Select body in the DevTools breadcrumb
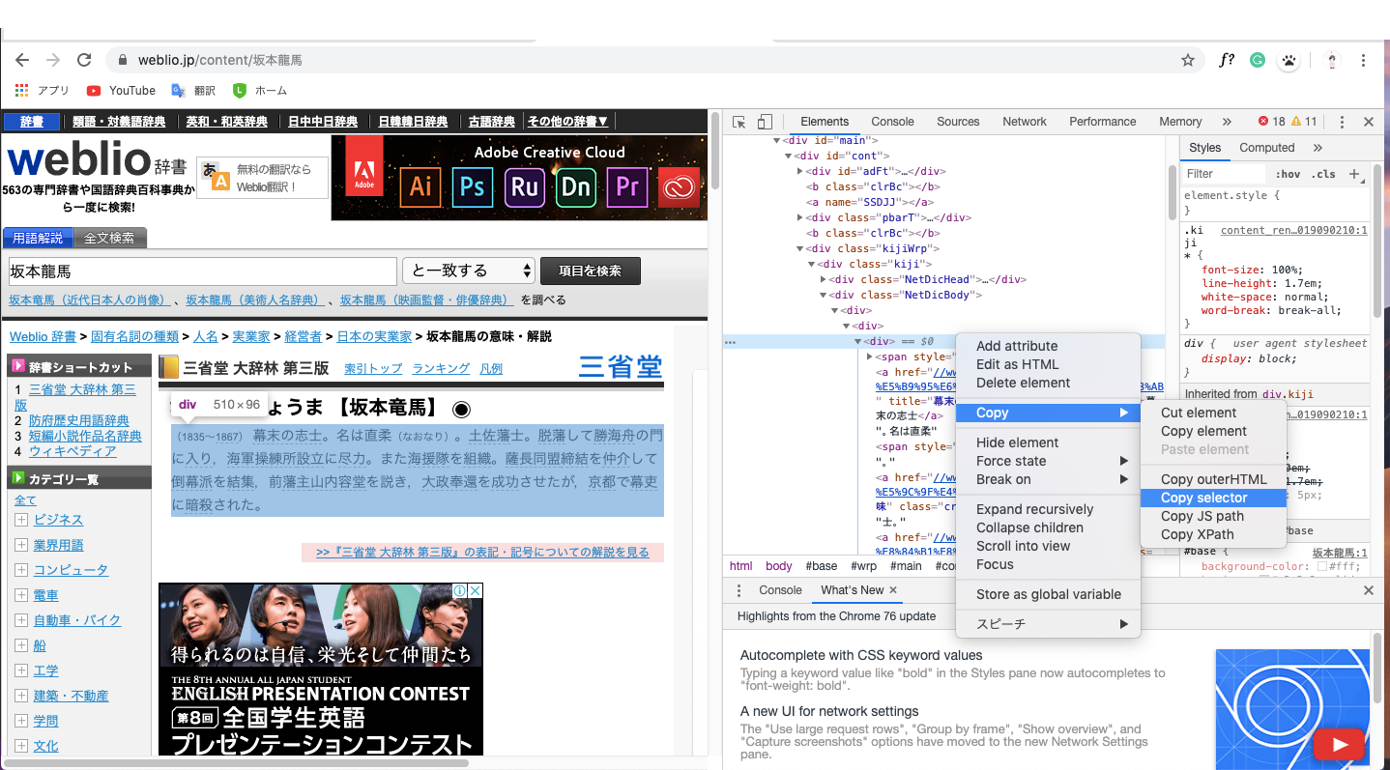The width and height of the screenshot is (1390, 770). click(x=778, y=566)
